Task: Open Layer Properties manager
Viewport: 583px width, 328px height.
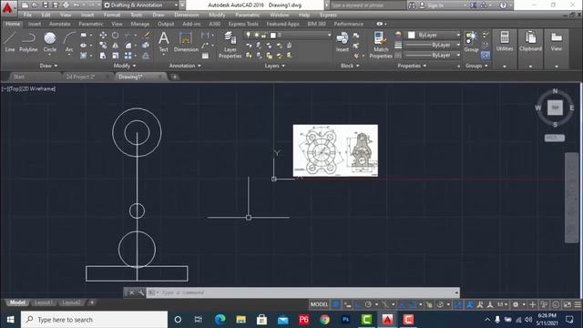Action: [x=230, y=45]
